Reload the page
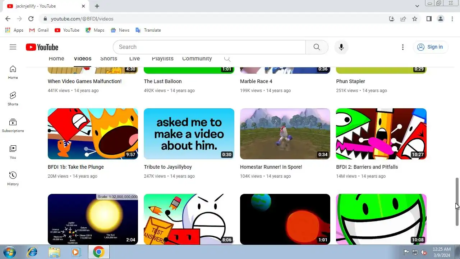 click(31, 19)
